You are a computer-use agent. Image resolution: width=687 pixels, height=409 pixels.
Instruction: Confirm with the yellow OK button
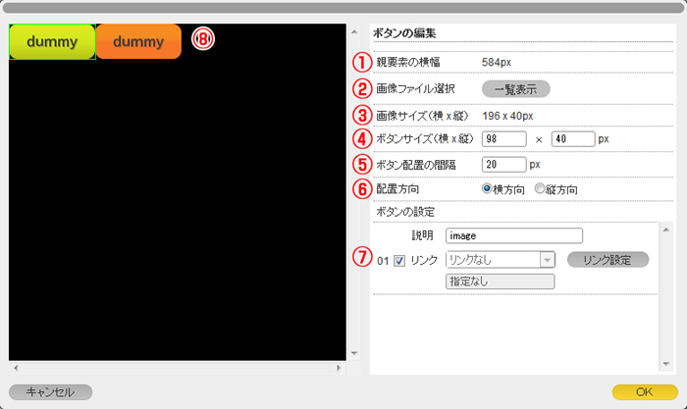[x=645, y=392]
